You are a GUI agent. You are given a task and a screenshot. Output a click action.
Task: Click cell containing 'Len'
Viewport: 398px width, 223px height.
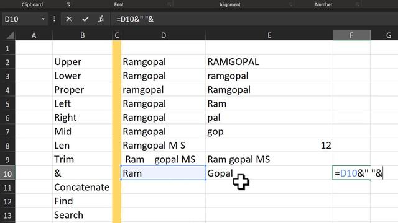click(x=82, y=146)
